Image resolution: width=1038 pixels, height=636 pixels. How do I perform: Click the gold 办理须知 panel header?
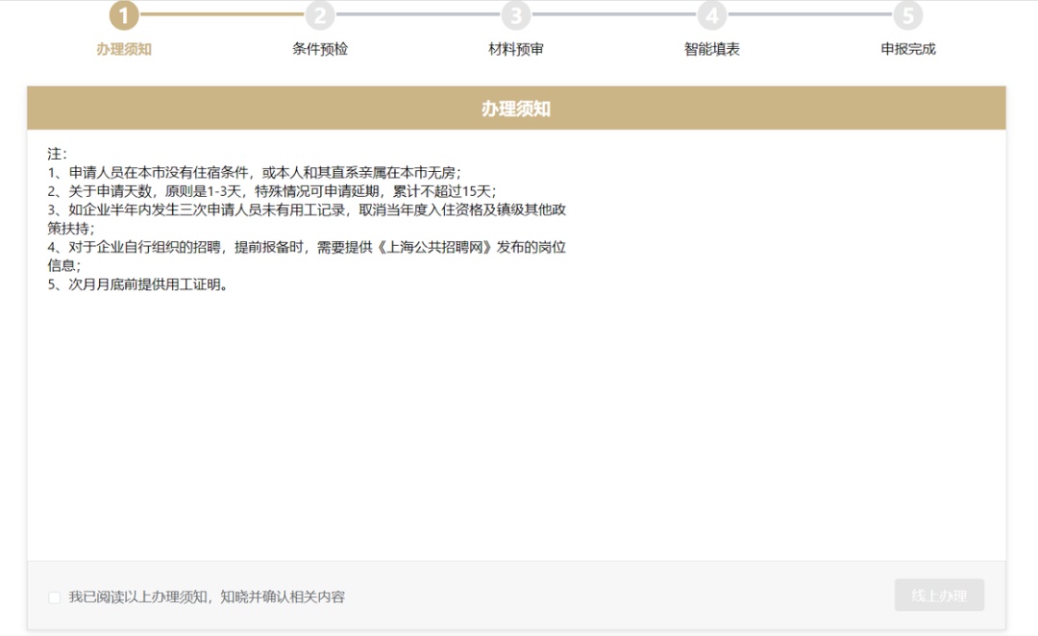coord(516,109)
